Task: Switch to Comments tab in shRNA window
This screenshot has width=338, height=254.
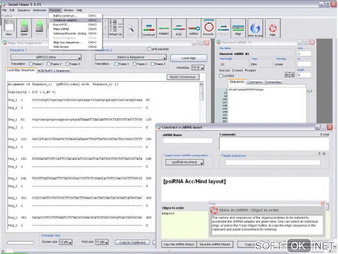Action: pos(255,82)
